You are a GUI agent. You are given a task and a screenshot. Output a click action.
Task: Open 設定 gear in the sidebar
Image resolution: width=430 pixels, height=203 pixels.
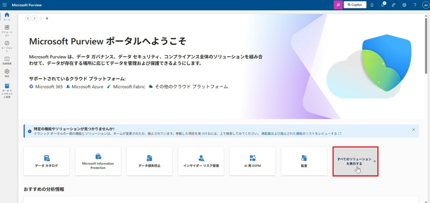click(x=7, y=73)
